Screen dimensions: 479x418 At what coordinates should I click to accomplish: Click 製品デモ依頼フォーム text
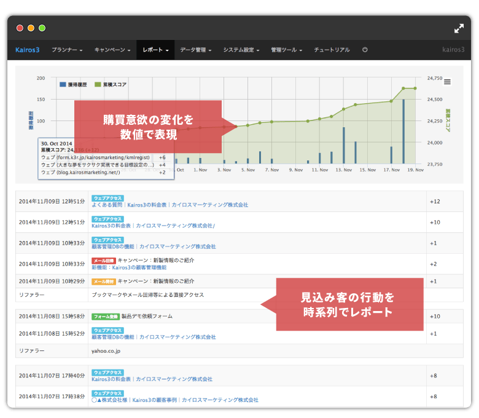point(147,316)
